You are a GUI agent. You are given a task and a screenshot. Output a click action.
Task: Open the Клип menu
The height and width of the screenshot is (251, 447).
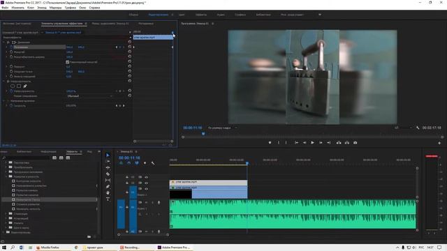(x=31, y=8)
